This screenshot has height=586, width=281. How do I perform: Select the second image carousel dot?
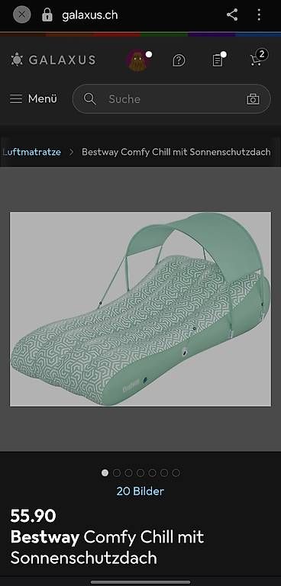117,473
